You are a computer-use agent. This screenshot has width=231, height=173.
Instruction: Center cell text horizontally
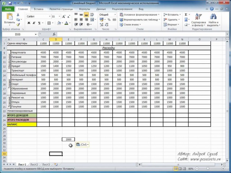[x=81, y=19]
